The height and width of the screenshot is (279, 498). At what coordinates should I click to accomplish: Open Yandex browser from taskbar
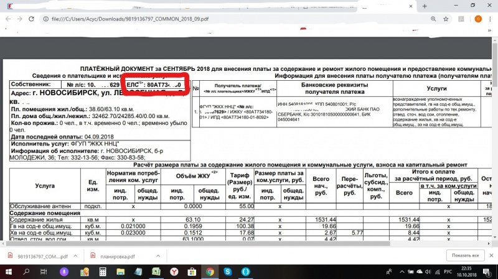click(174, 272)
